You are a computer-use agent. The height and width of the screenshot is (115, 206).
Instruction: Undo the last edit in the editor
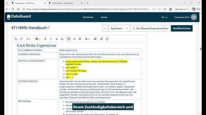pos(16,39)
